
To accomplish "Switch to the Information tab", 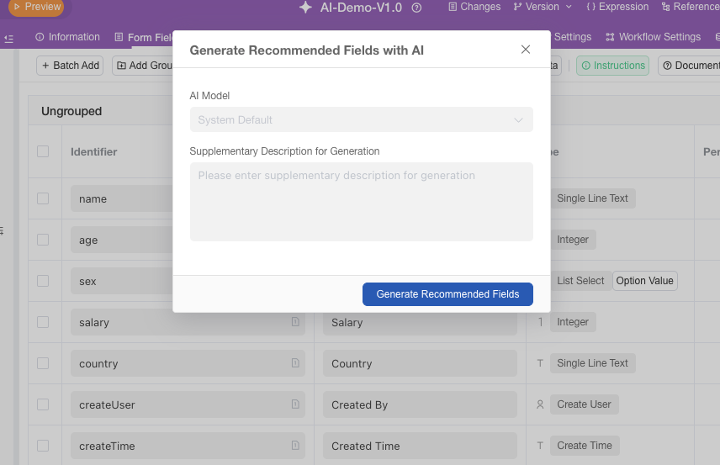I will pyautogui.click(x=67, y=37).
